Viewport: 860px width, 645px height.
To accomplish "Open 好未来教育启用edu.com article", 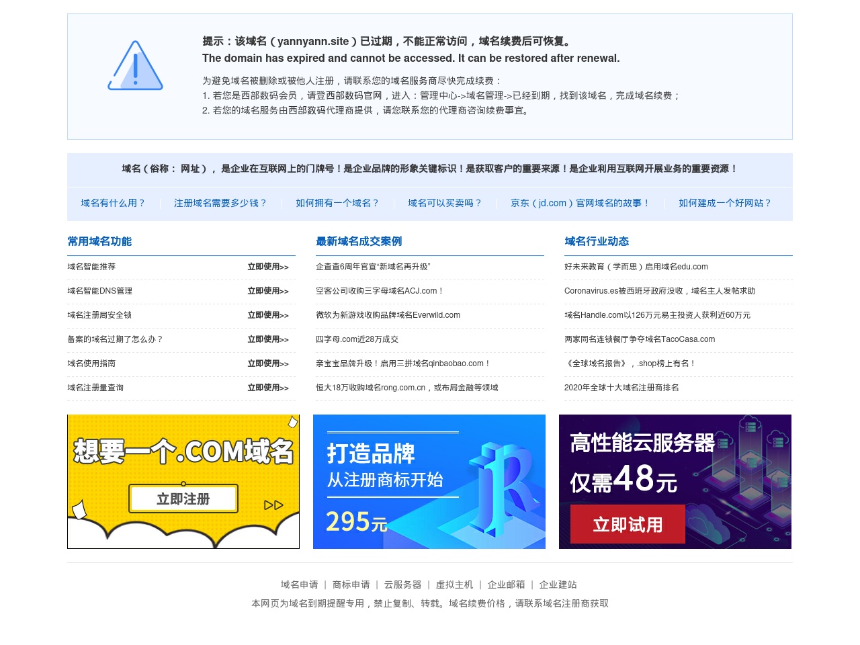I will [636, 267].
